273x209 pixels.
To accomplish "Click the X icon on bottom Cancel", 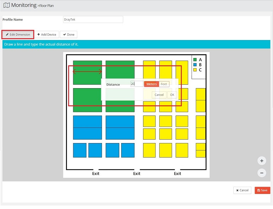I will tap(237, 190).
